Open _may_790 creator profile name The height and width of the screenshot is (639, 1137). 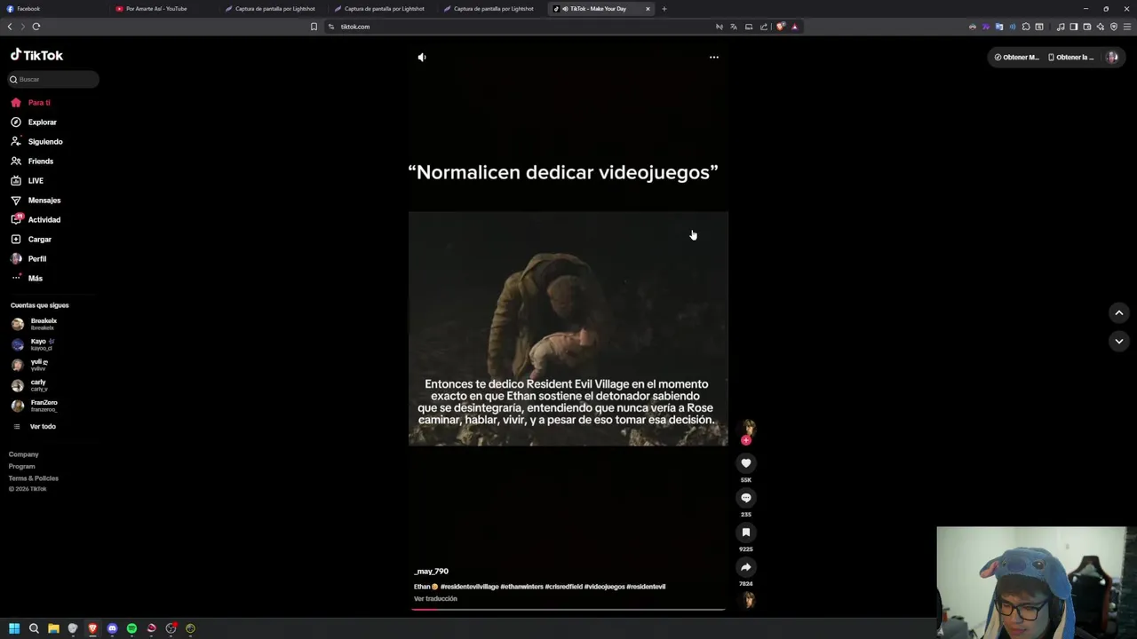tap(431, 572)
